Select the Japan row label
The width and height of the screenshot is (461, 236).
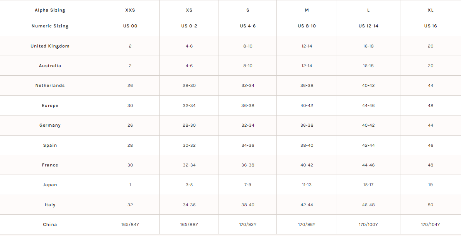[x=50, y=185]
